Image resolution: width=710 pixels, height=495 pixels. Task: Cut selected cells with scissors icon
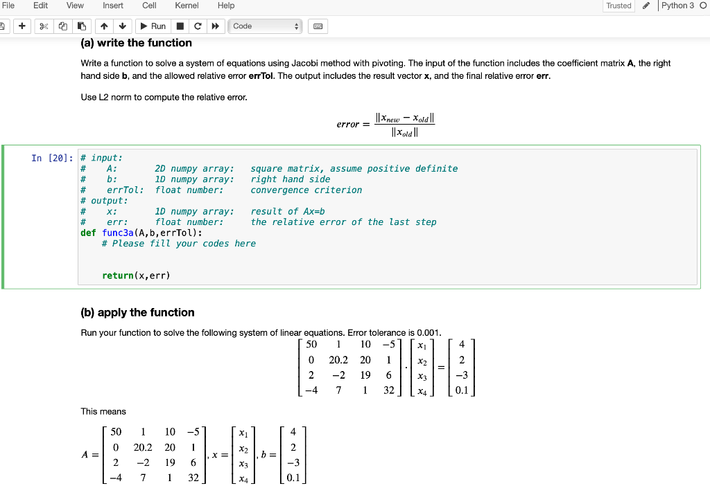click(x=44, y=26)
